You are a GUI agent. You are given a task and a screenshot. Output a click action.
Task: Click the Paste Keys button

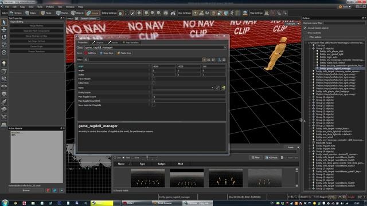pos(124,53)
